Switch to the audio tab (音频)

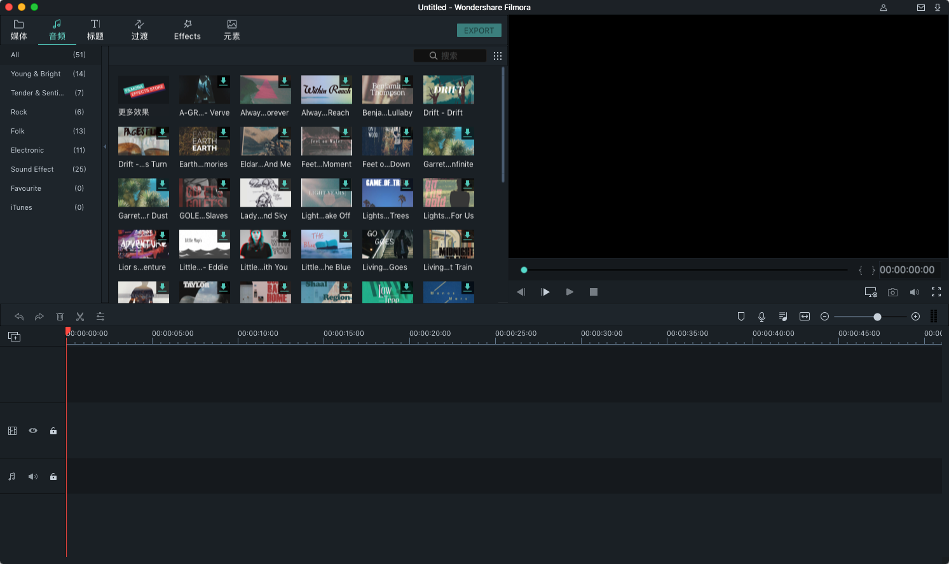tap(57, 30)
